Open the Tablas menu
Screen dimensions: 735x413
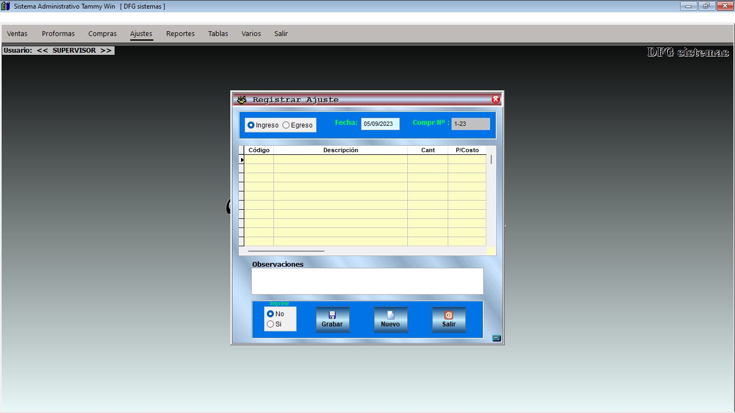(218, 33)
